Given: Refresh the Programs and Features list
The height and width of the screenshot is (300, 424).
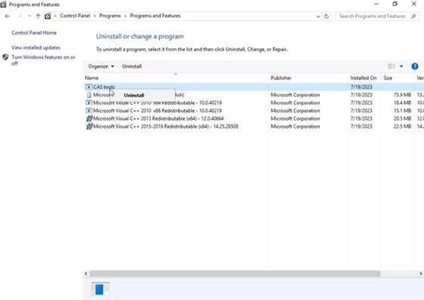Looking at the screenshot, I should click(327, 17).
